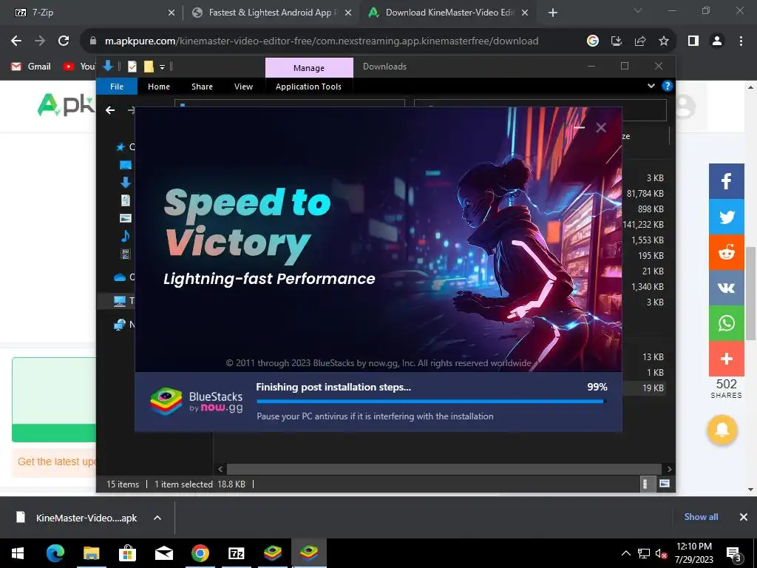Open the View ribbon tab in Explorer
The image size is (757, 568).
click(243, 87)
